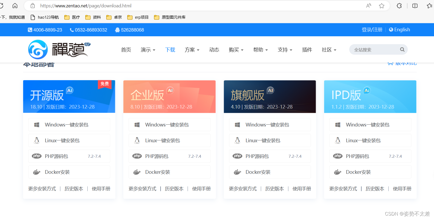Viewport: 434px width, 219px height.
Task: Click Windows logo icon under IPD版
Action: 338,125
